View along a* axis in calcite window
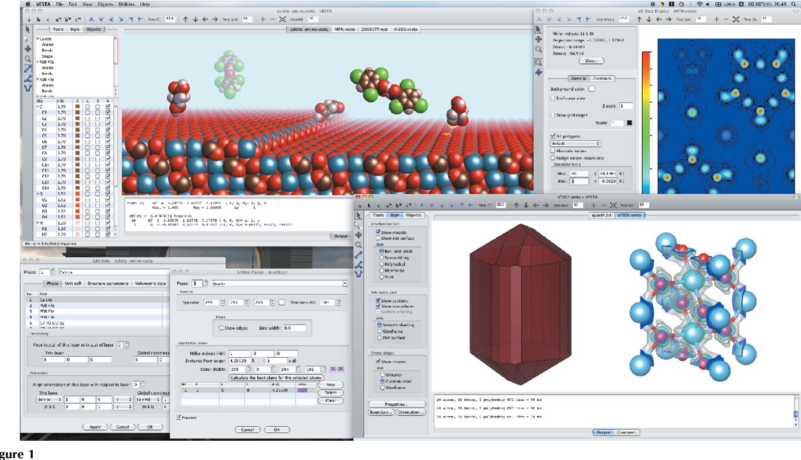Viewport: 801px width, 460px height. (58, 19)
